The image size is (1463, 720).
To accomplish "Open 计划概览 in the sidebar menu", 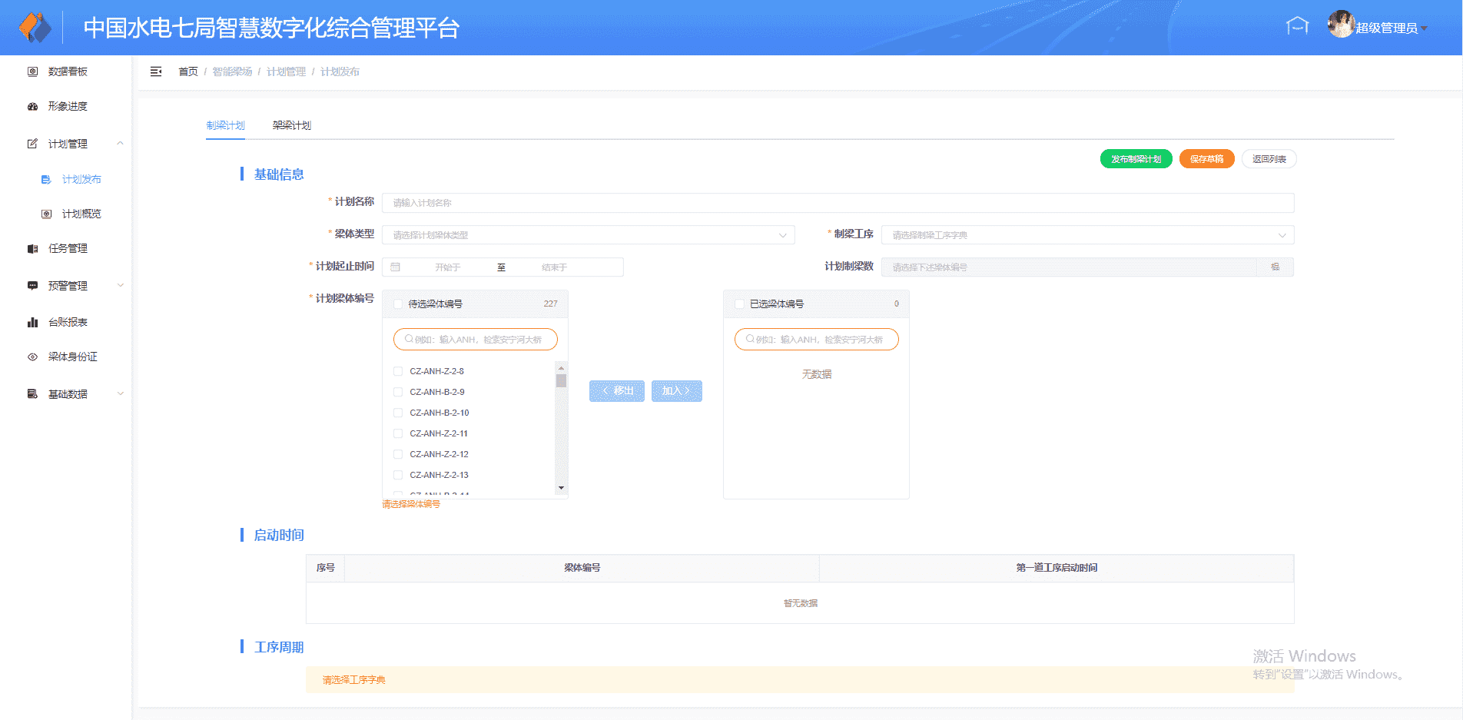I will click(81, 214).
